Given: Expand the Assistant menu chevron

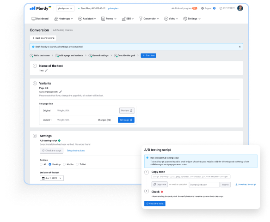Looking at the screenshot, I should [95, 19].
